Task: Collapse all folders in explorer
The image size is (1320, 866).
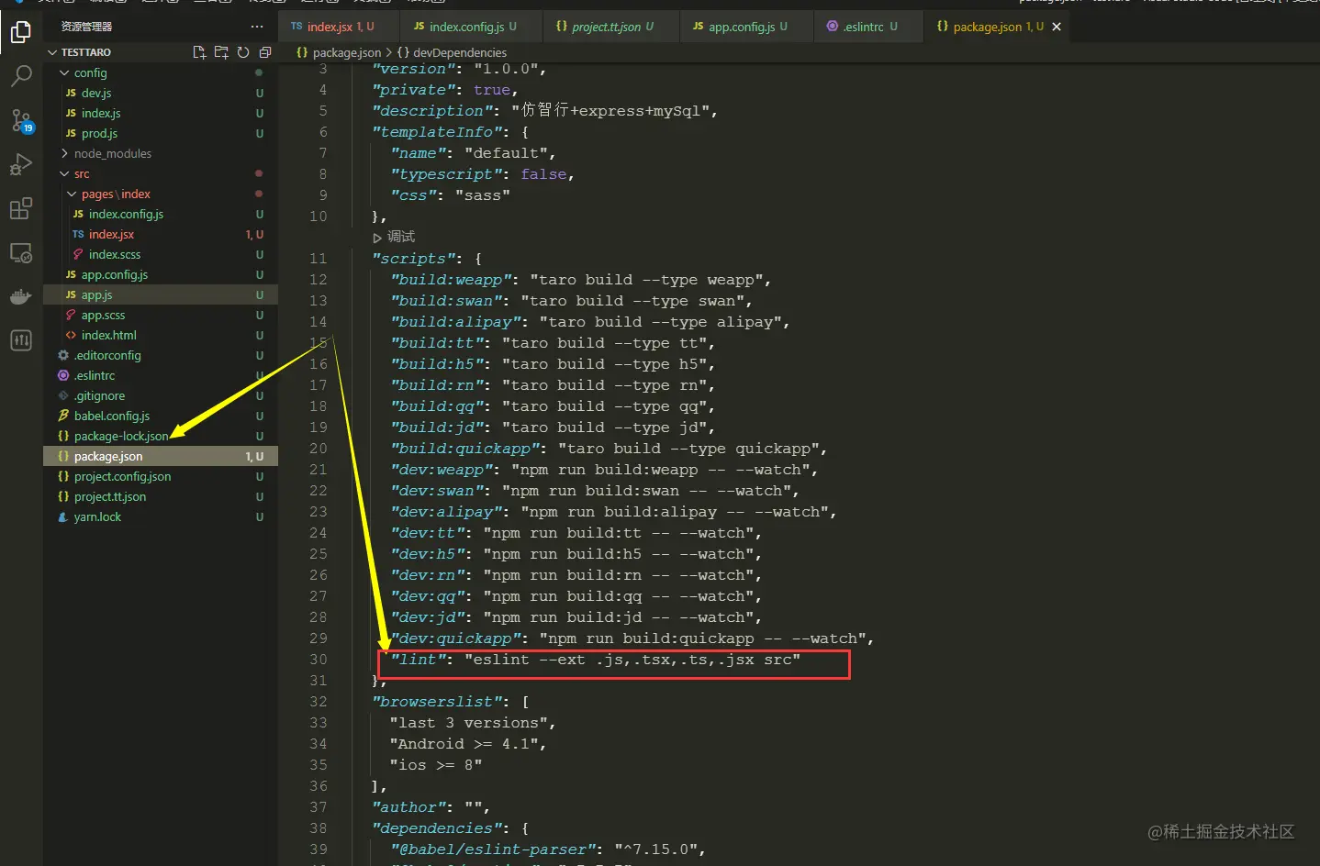Action: tap(265, 52)
